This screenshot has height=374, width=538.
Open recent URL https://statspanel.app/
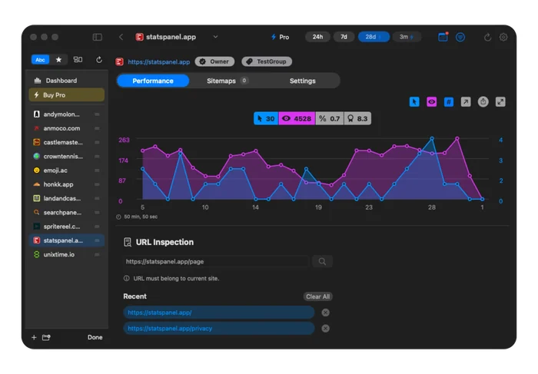218,313
